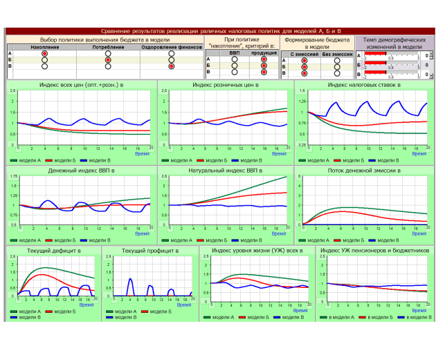This screenshot has width=445, height=337.
Task: Select Накопление budget policy for model В
Action: point(45,67)
